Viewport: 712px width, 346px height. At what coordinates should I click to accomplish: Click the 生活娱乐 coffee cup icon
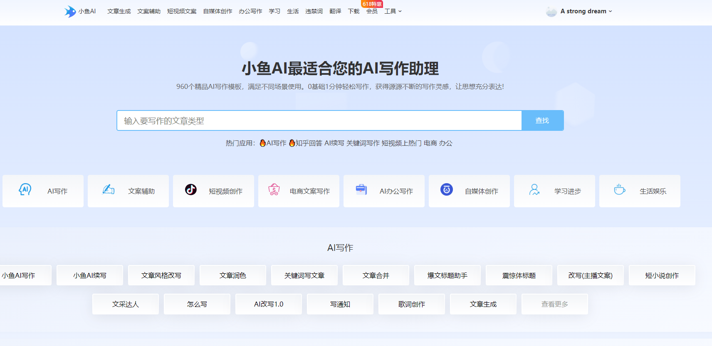coord(620,190)
